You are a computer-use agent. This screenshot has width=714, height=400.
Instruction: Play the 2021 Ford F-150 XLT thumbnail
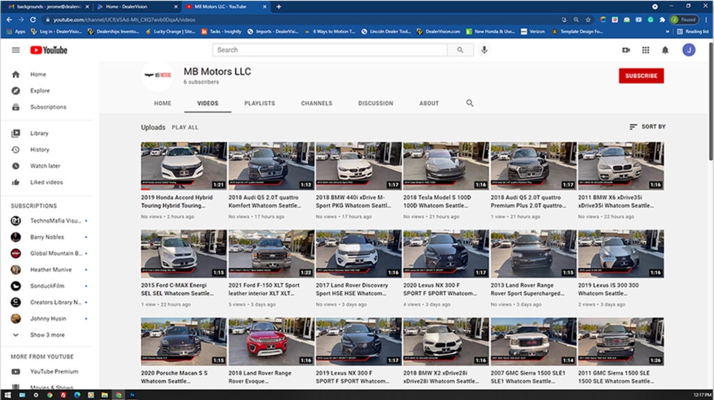point(271,254)
